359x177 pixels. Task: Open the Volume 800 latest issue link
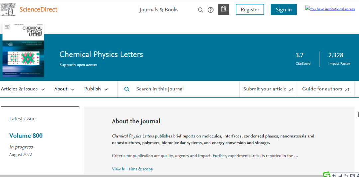pyautogui.click(x=26, y=135)
